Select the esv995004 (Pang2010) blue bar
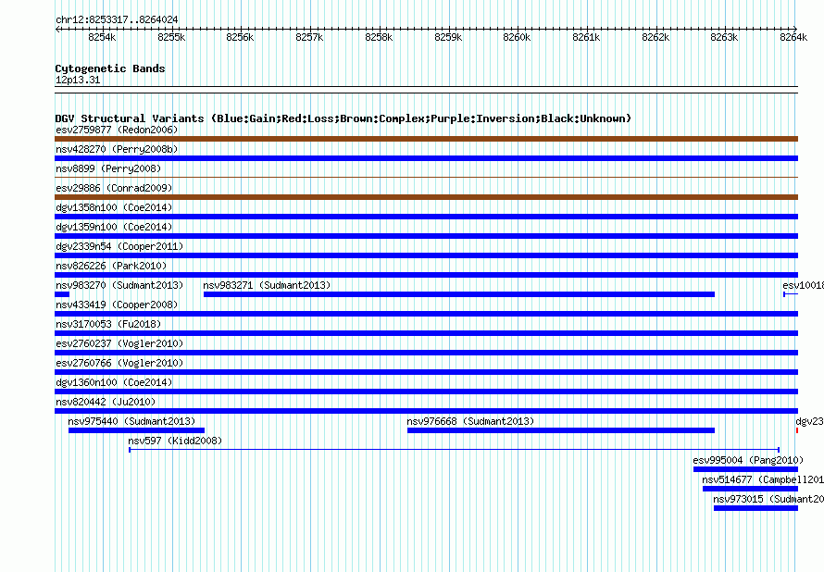824x572 pixels. [x=744, y=469]
